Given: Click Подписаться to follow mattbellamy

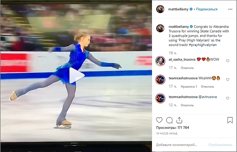Looking at the screenshot, I should click(x=206, y=9).
